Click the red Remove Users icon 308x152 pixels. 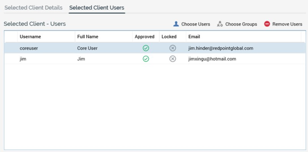pos(267,24)
